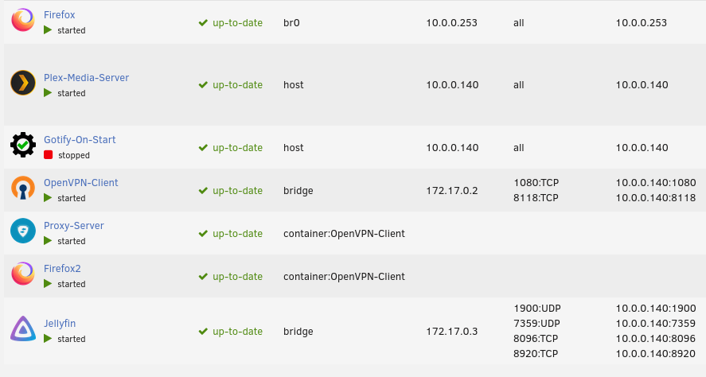Open the Proxy-Server container name link

pyautogui.click(x=74, y=225)
